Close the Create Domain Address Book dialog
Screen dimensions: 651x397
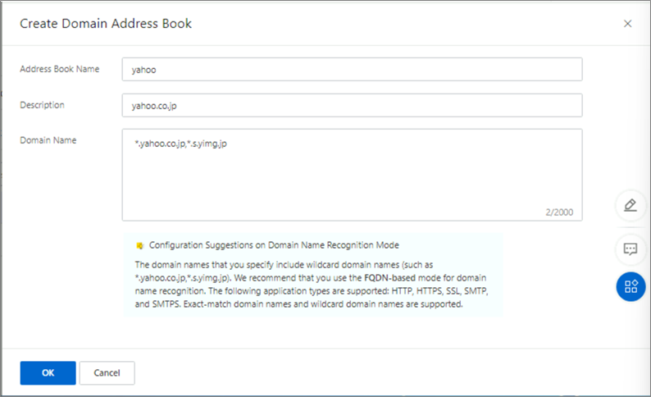coord(628,24)
